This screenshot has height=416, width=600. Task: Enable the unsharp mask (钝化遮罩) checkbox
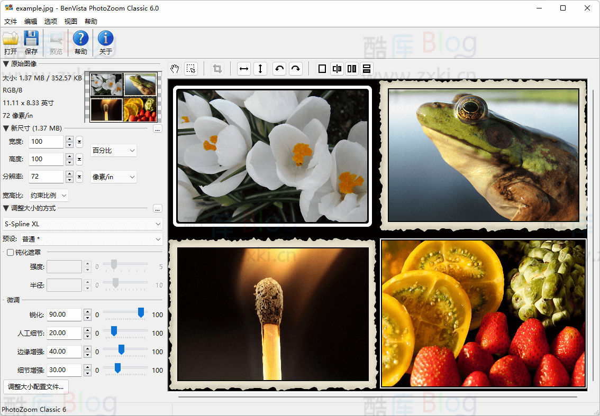click(10, 253)
